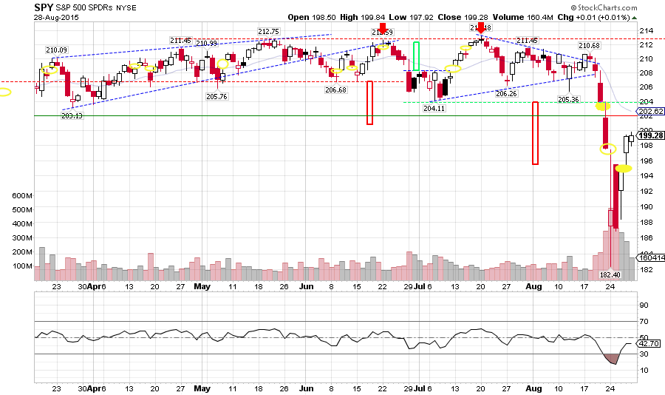The width and height of the screenshot is (665, 395).
Task: Click the SPY ticker symbol title
Action: (44, 7)
